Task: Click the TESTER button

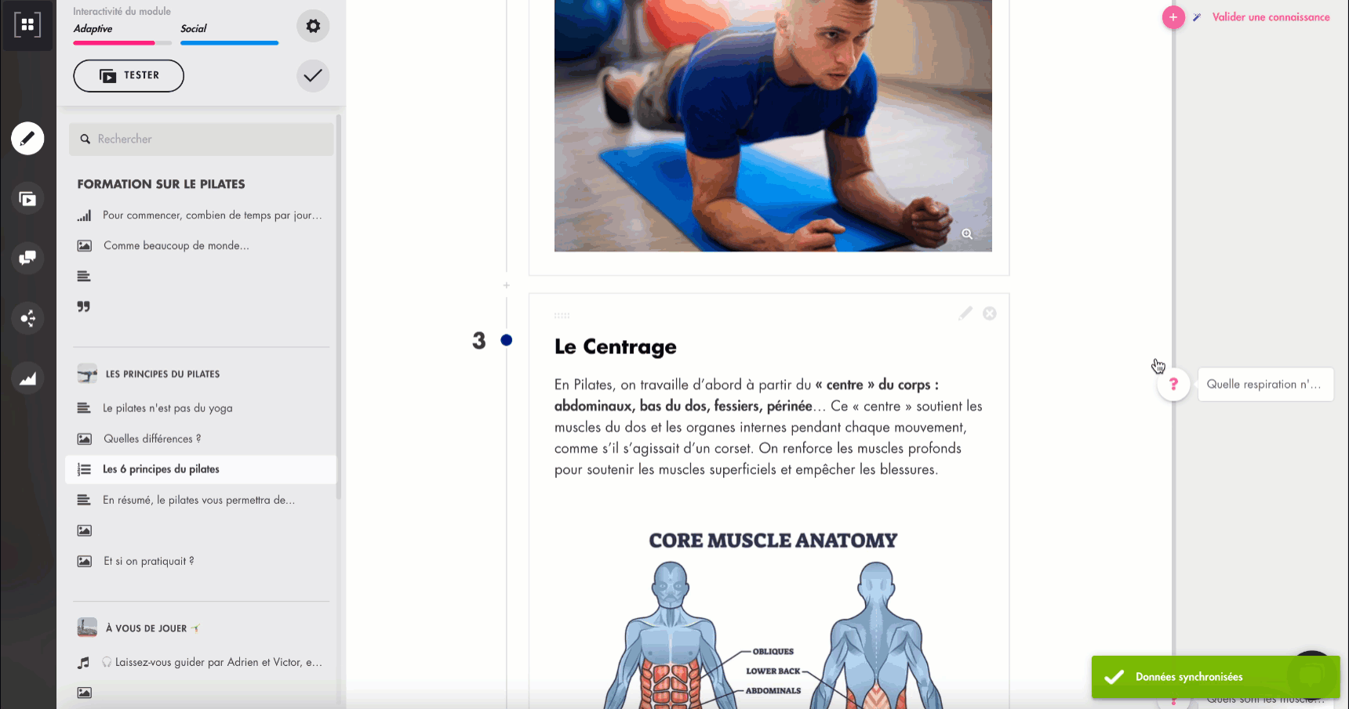Action: 129,76
